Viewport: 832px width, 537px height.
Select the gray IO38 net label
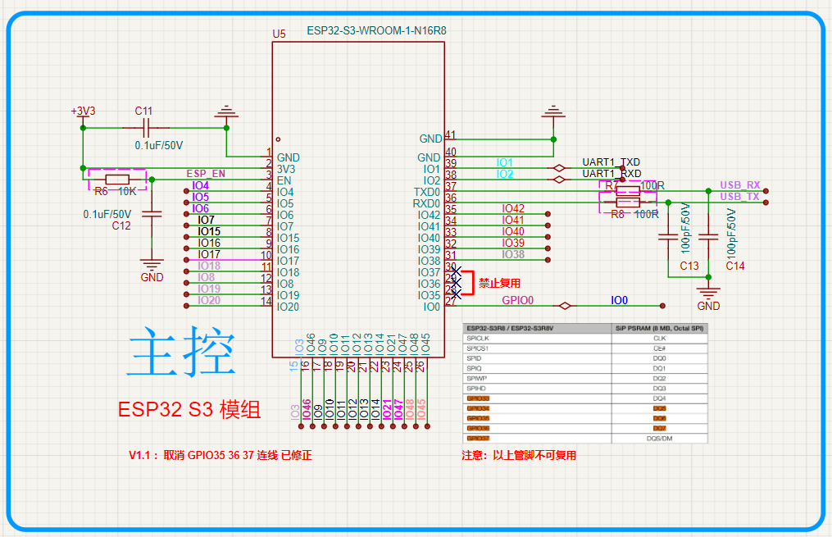coord(513,255)
